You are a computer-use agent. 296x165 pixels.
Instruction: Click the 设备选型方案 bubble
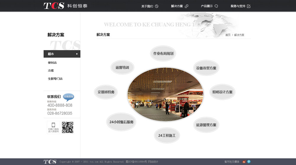pos(206,68)
